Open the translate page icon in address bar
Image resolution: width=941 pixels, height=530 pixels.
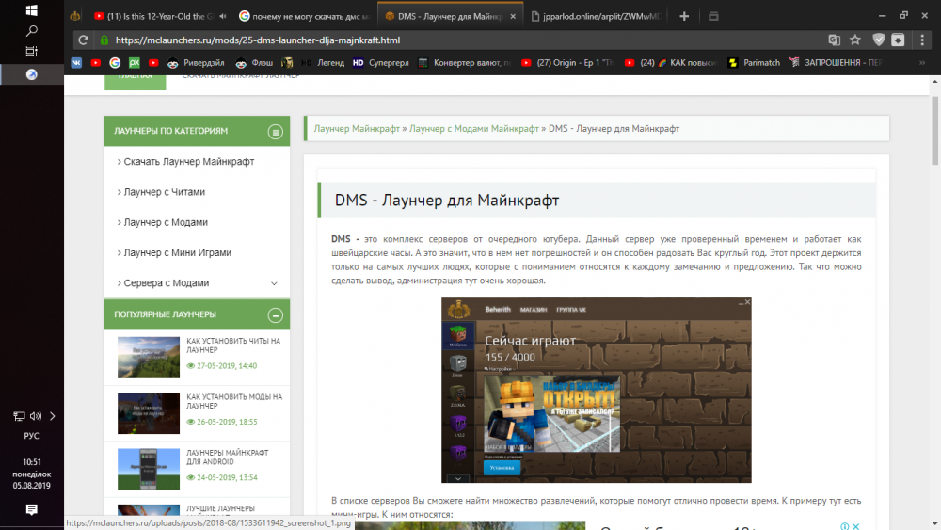834,40
